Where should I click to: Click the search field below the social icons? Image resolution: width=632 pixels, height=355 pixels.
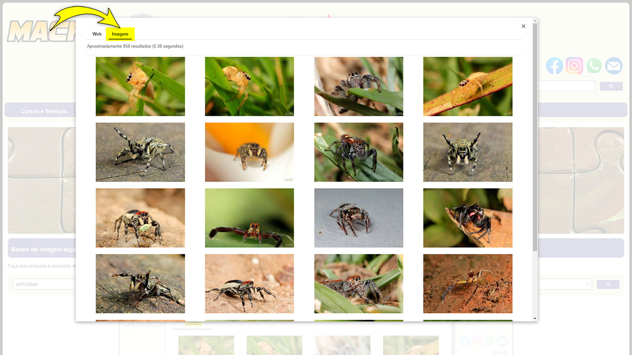(566, 86)
